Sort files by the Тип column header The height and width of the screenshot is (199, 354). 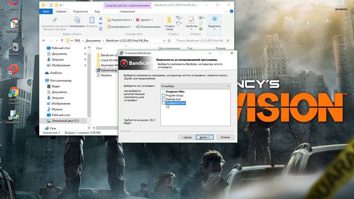point(190,48)
